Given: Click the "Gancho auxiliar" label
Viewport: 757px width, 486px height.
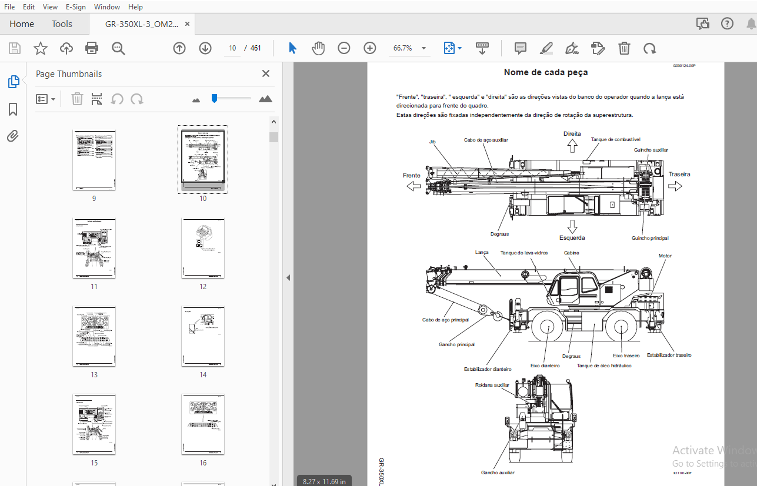Looking at the screenshot, I should (498, 472).
